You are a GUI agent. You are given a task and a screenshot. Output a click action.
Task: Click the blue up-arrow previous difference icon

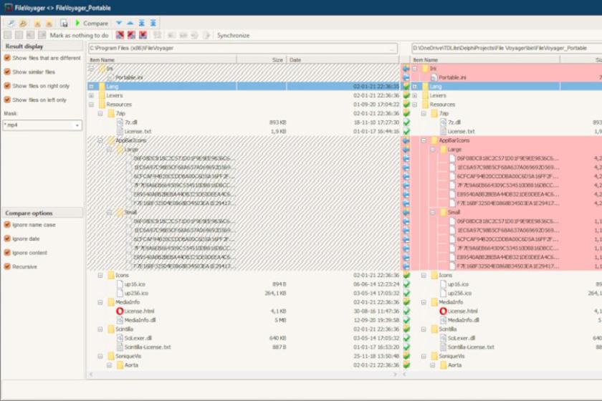(130, 24)
